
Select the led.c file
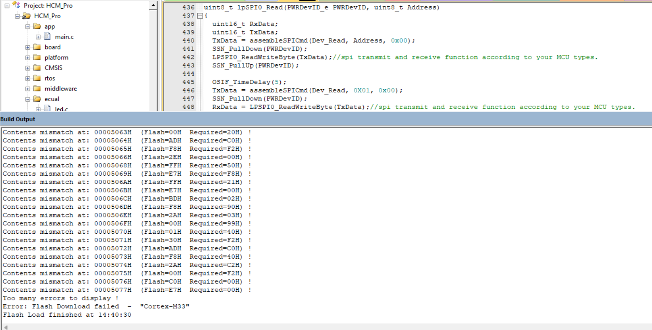[x=61, y=109]
